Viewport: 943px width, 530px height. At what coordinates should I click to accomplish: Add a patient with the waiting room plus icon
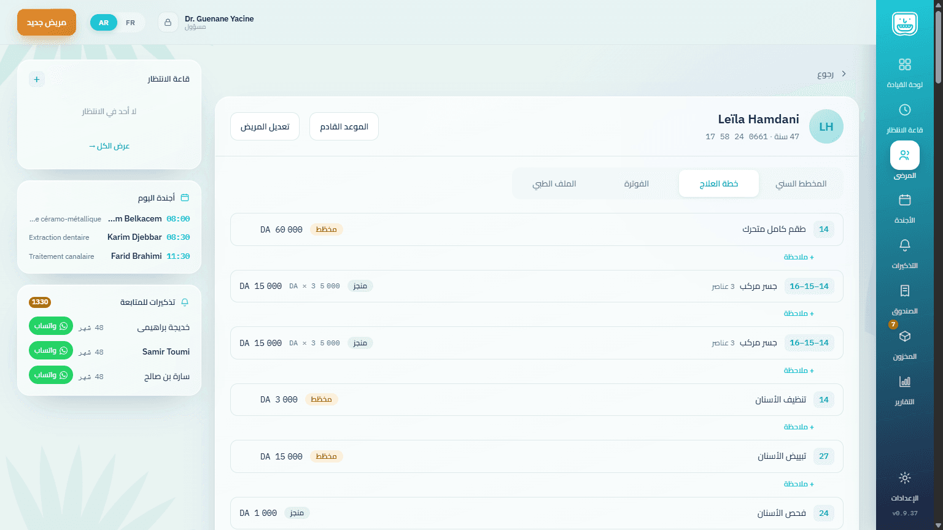37,79
